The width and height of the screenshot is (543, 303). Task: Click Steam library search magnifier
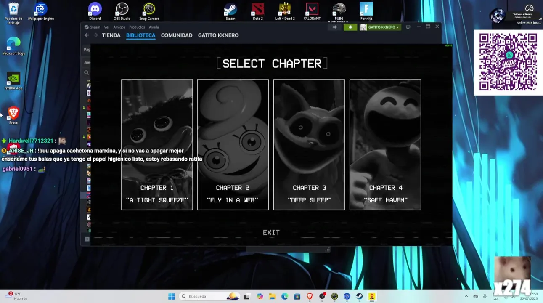point(87,73)
